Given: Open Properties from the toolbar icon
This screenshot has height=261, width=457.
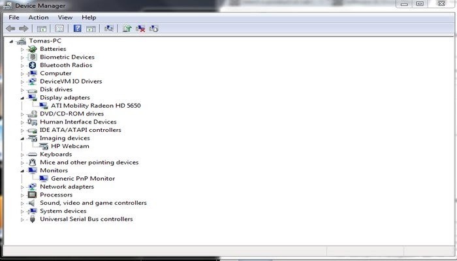Looking at the screenshot, I should pyautogui.click(x=59, y=29).
